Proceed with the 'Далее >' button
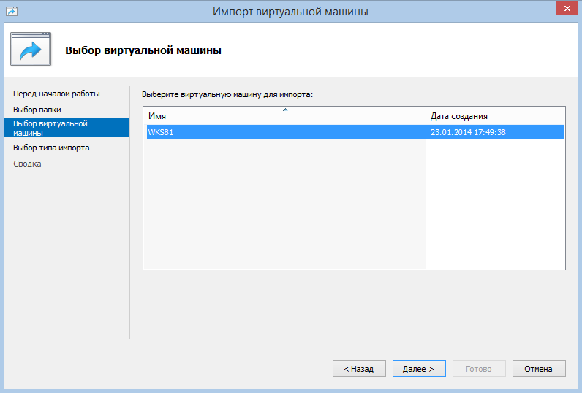Viewport: 582px width, 393px height. 419,369
